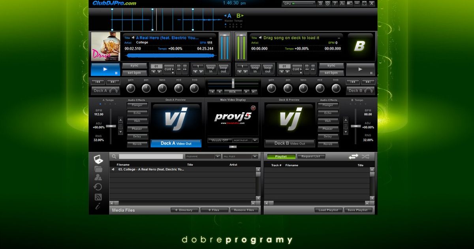Set loop in on Deck A
The width and height of the screenshot is (474, 249).
[x=211, y=69]
